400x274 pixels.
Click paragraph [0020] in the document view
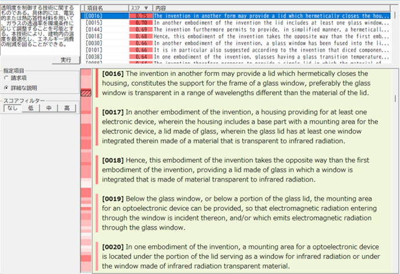tap(241, 257)
